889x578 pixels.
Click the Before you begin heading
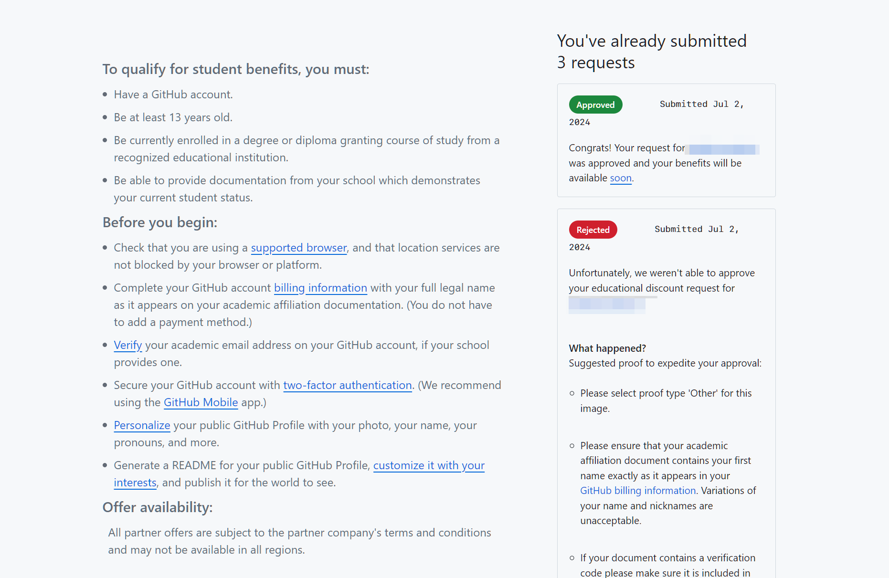(160, 222)
